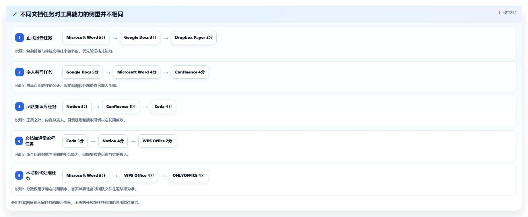The height and width of the screenshot is (217, 528).
Task: Click the Notion 4分 chip
Action: click(x=113, y=141)
